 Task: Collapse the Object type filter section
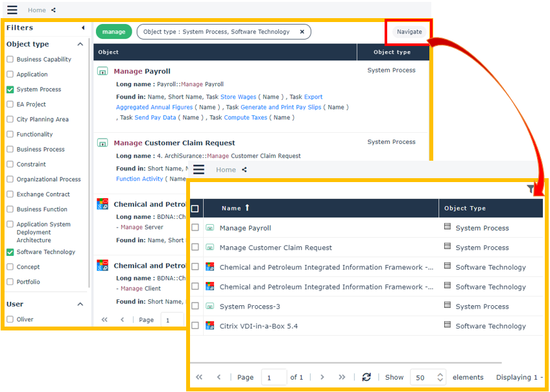[80, 45]
